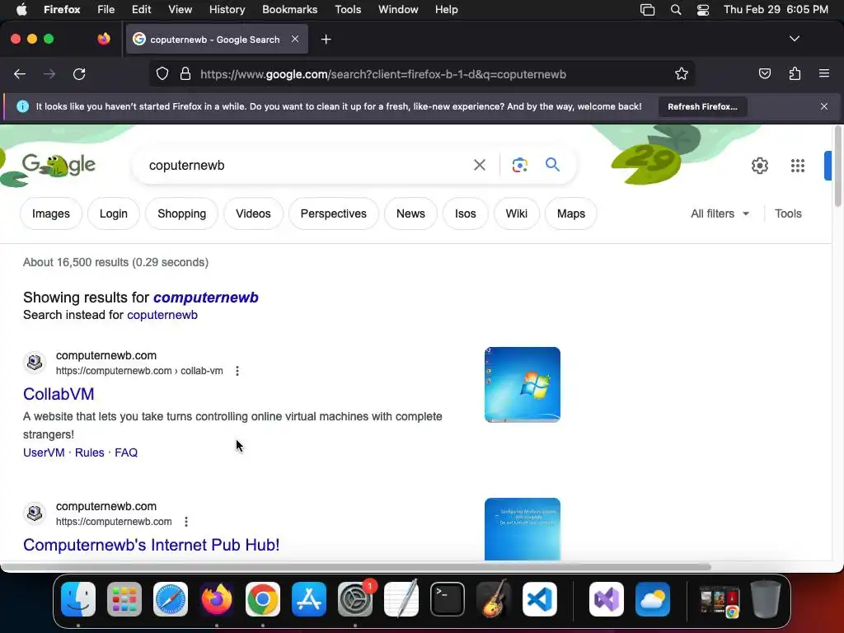The height and width of the screenshot is (633, 844).
Task: Open Visual Studio Code from the Dock
Action: point(539,599)
